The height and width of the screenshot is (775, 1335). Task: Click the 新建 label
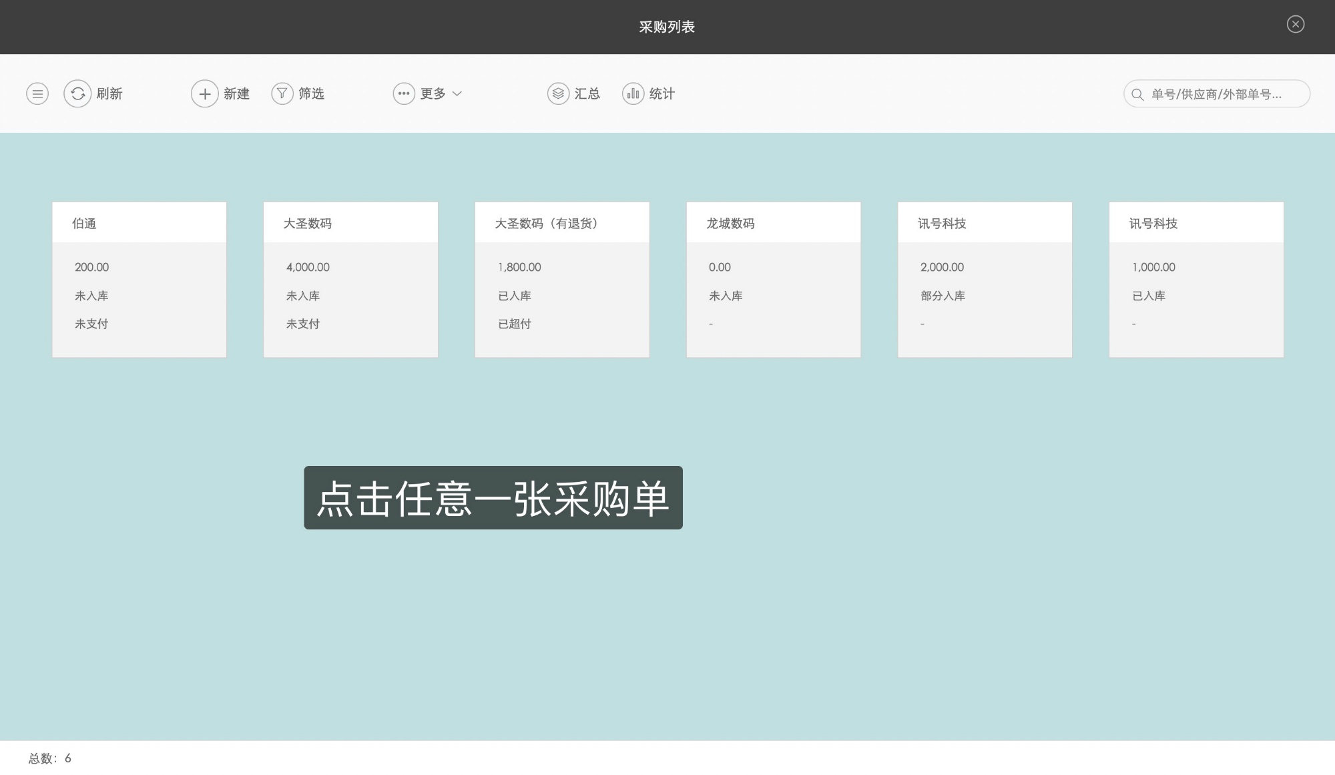(236, 93)
